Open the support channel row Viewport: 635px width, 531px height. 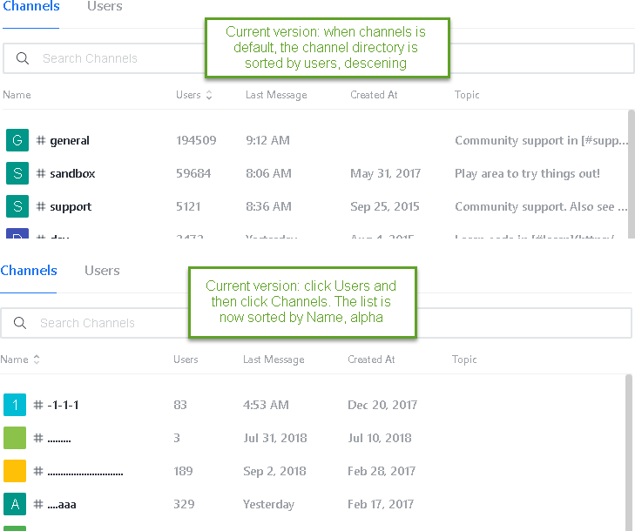(x=71, y=206)
